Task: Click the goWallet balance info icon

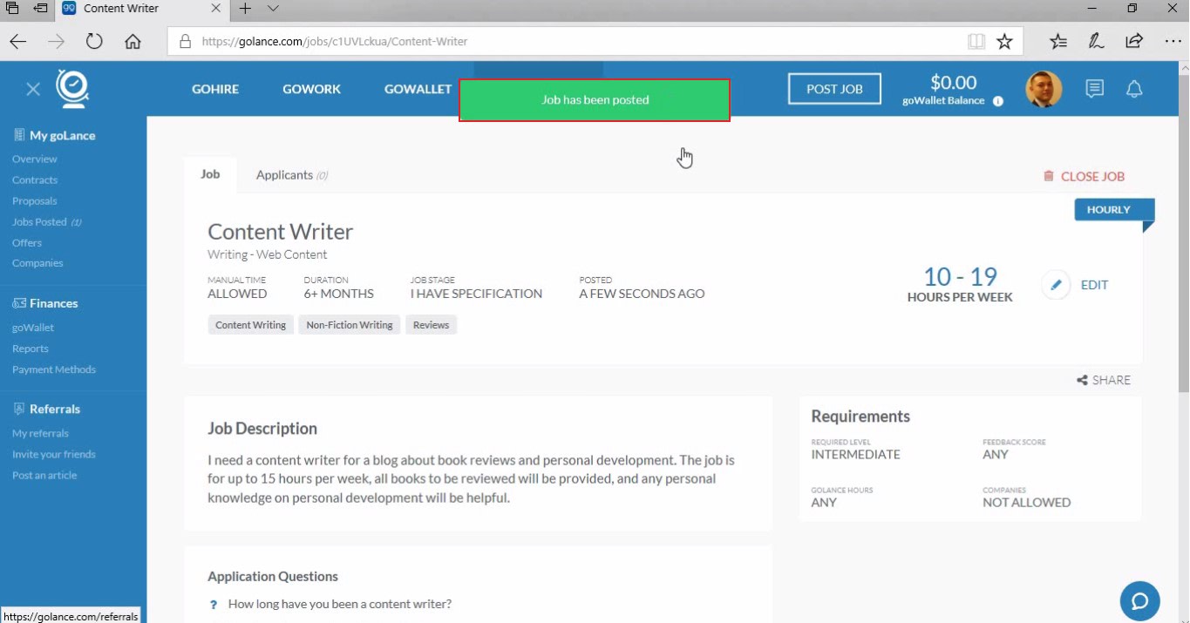Action: 998,101
